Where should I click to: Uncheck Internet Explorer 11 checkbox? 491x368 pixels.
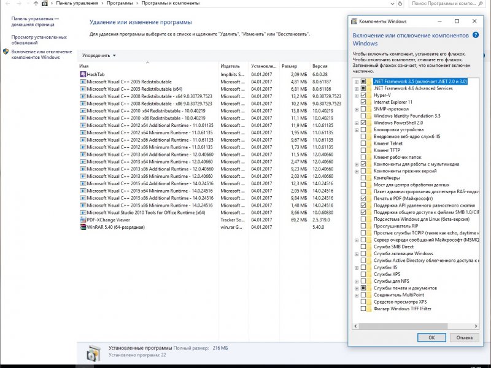click(363, 102)
